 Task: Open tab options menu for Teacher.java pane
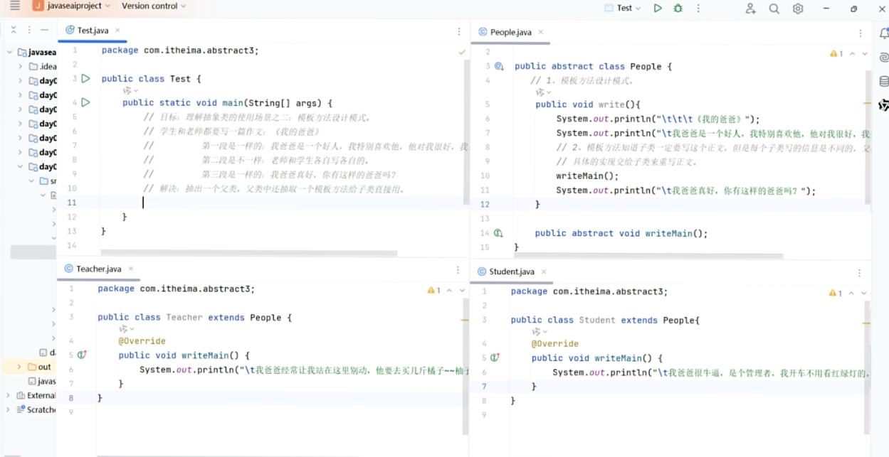458,269
